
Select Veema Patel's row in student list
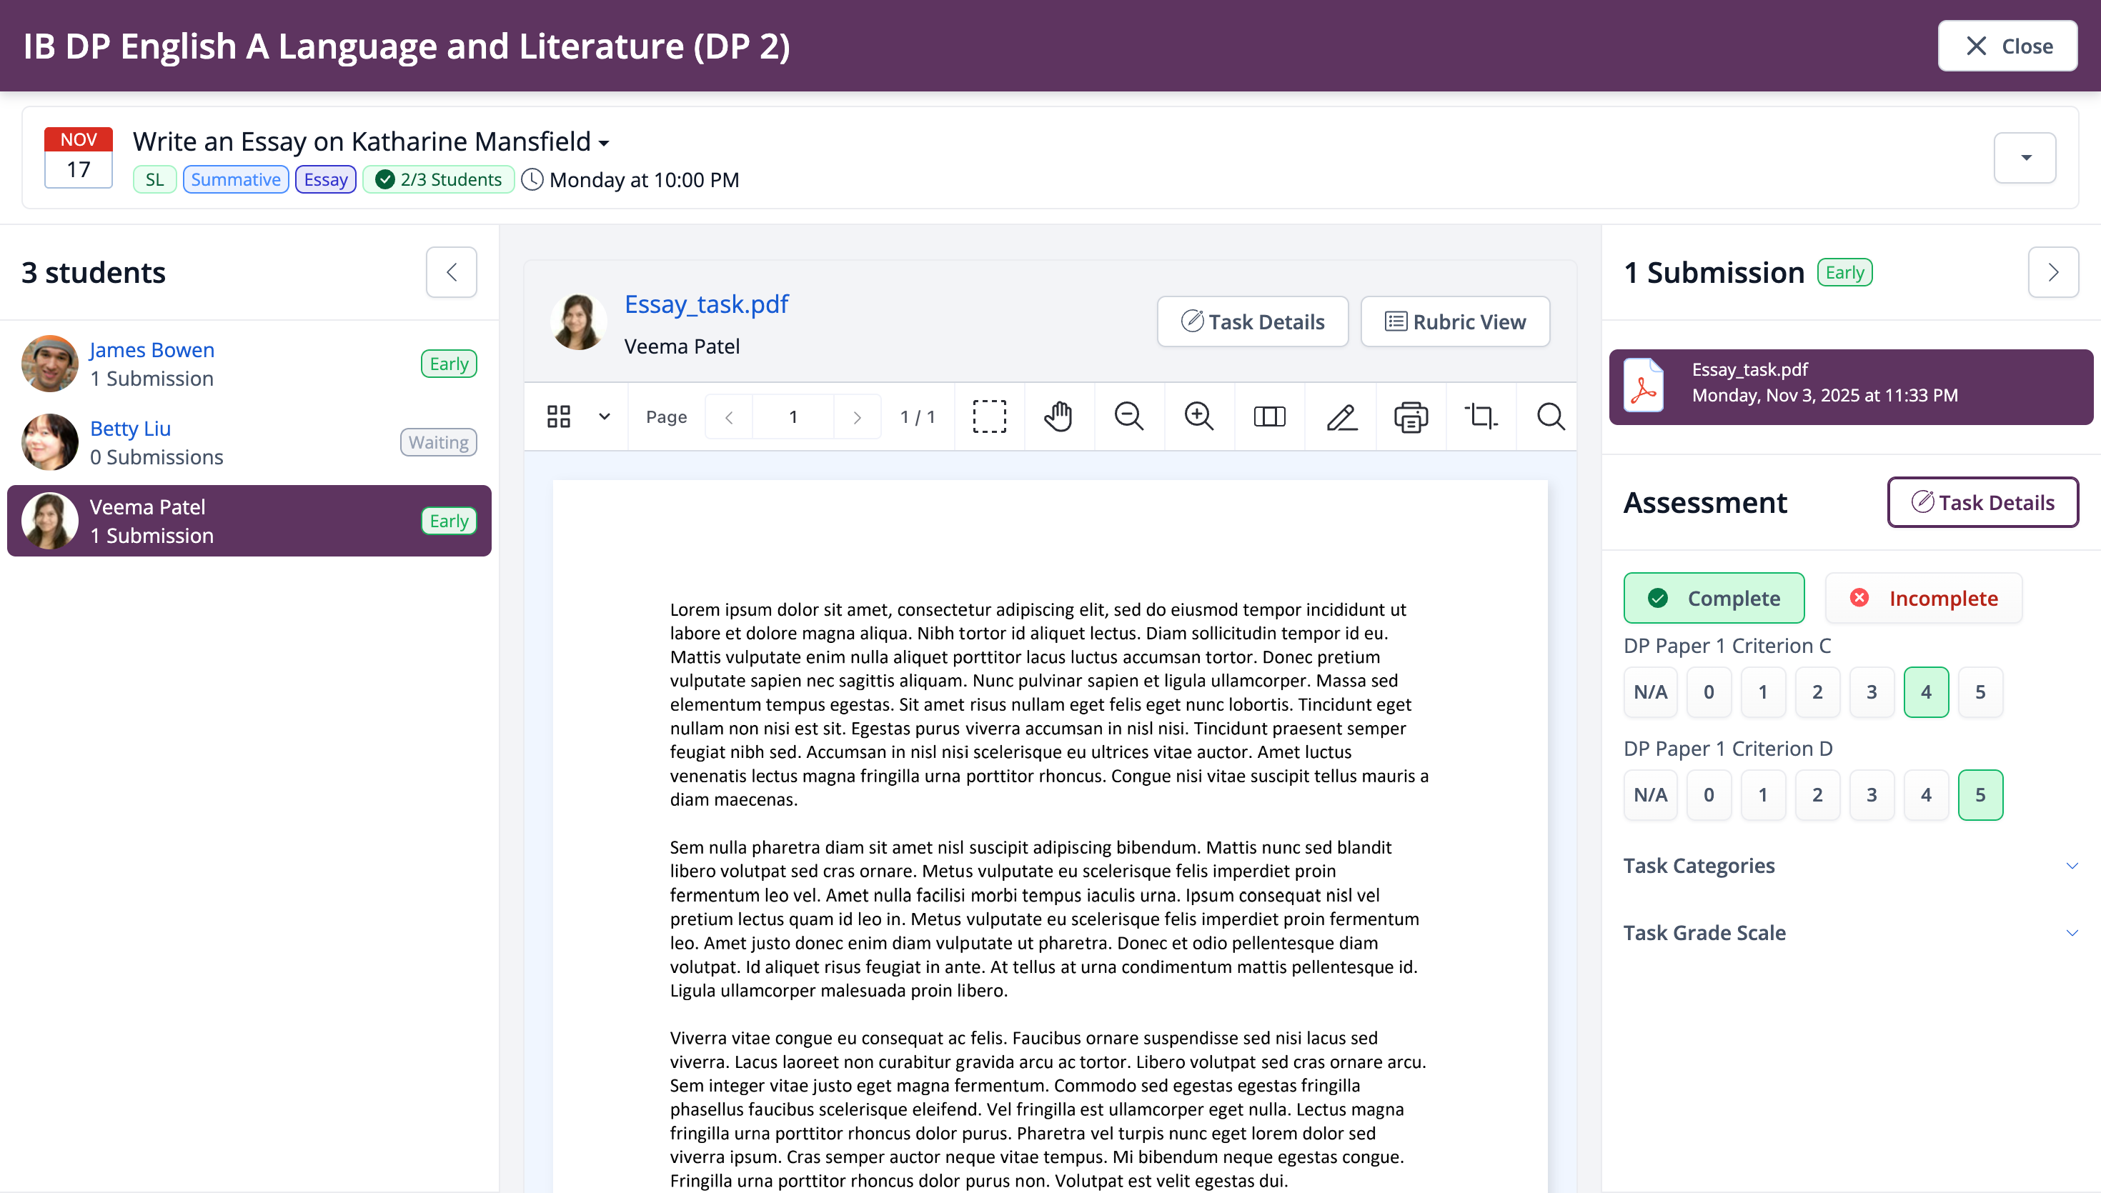tap(249, 521)
